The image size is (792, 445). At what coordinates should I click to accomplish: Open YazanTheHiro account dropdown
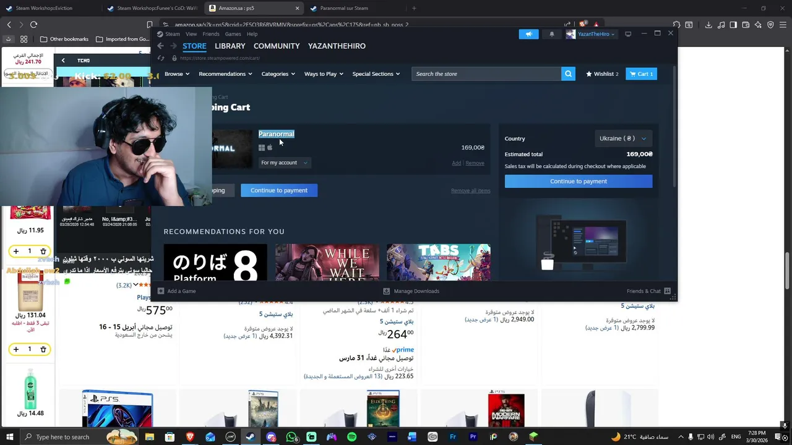coord(590,34)
